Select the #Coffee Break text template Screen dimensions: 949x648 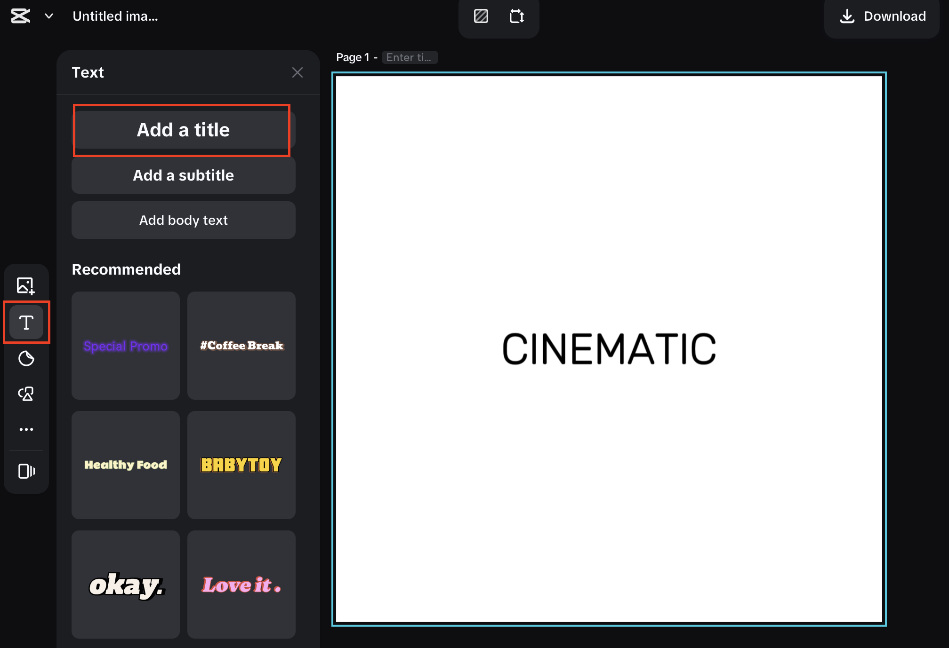pos(241,346)
